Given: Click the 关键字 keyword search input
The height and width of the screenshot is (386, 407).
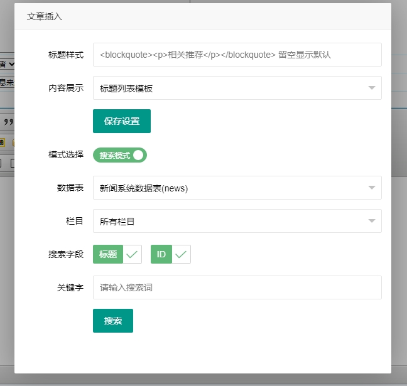Looking at the screenshot, I should 237,287.
